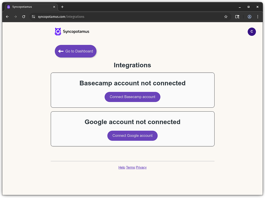Minimize the browser window
The width and height of the screenshot is (265, 198).
(240, 7)
